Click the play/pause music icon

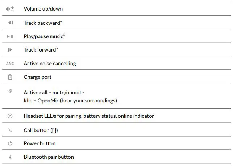tap(10, 36)
